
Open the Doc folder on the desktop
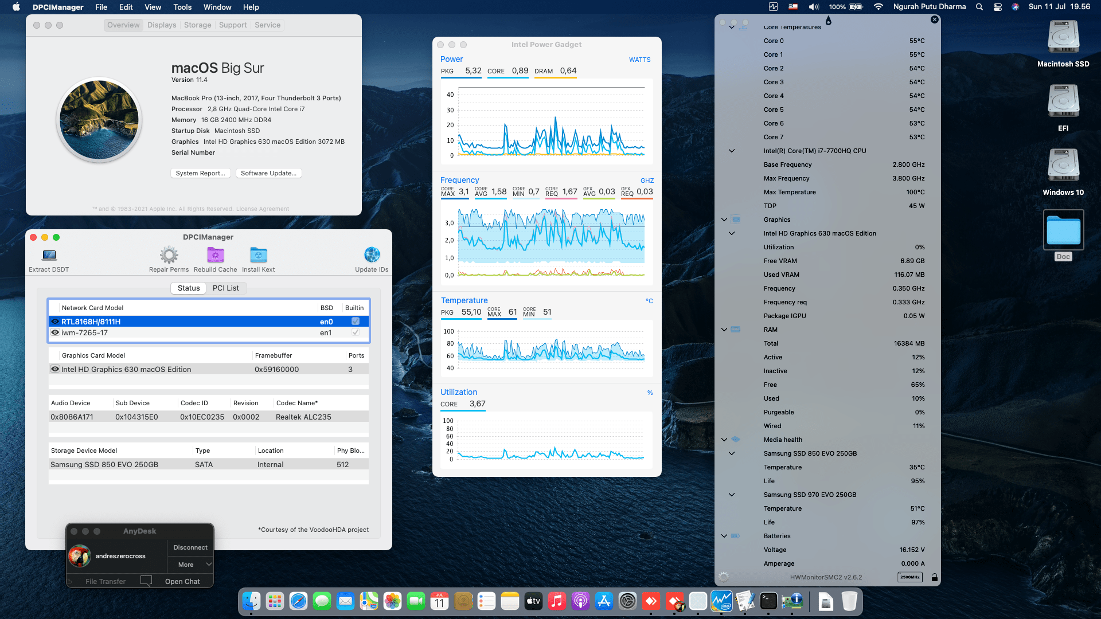[1063, 230]
